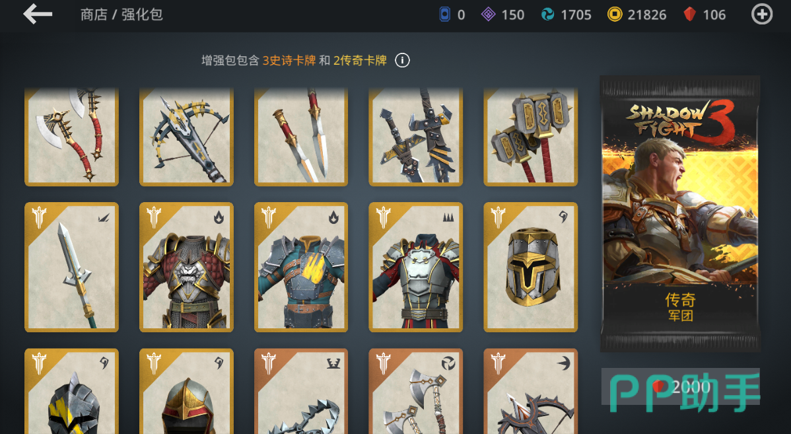The height and width of the screenshot is (434, 791).
Task: Select the red lion-emblem armor card
Action: click(186, 267)
